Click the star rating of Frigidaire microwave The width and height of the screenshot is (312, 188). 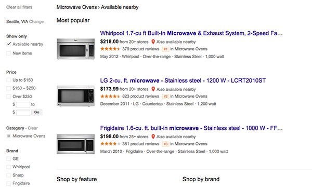point(110,144)
